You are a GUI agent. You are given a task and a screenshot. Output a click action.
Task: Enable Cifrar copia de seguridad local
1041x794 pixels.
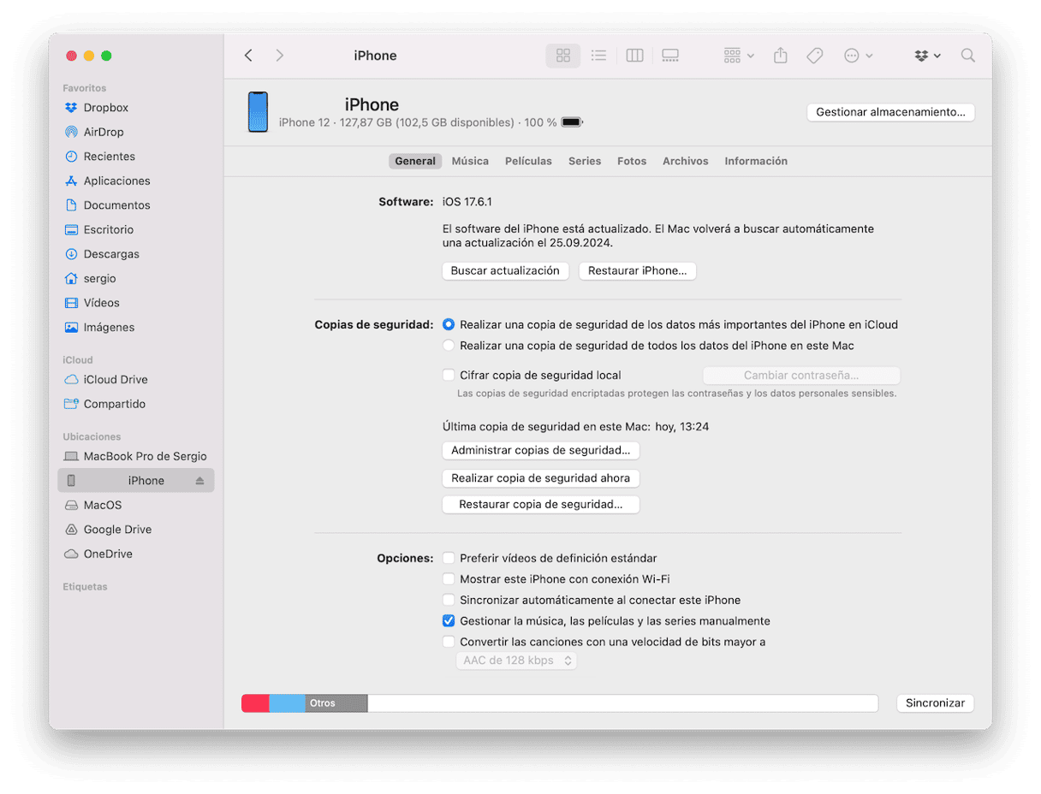(x=449, y=375)
